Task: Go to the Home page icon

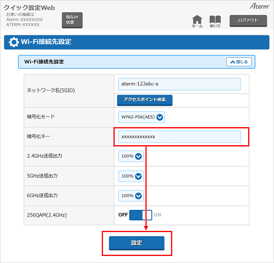Action: [197, 20]
